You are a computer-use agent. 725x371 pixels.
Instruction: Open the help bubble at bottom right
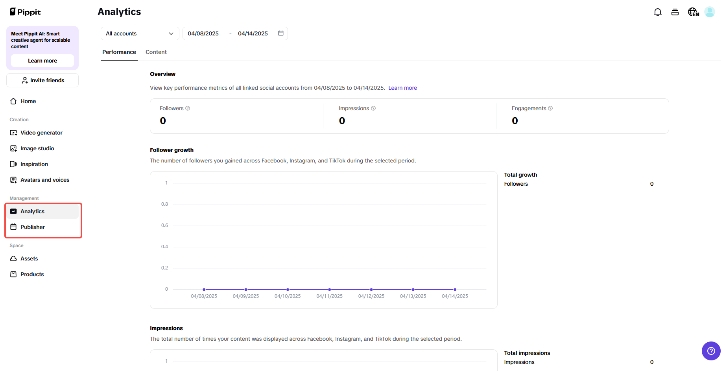coord(711,351)
